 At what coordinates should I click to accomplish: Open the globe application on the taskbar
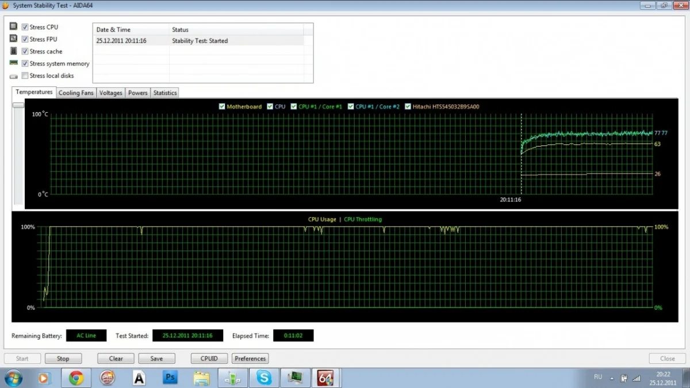(x=107, y=378)
